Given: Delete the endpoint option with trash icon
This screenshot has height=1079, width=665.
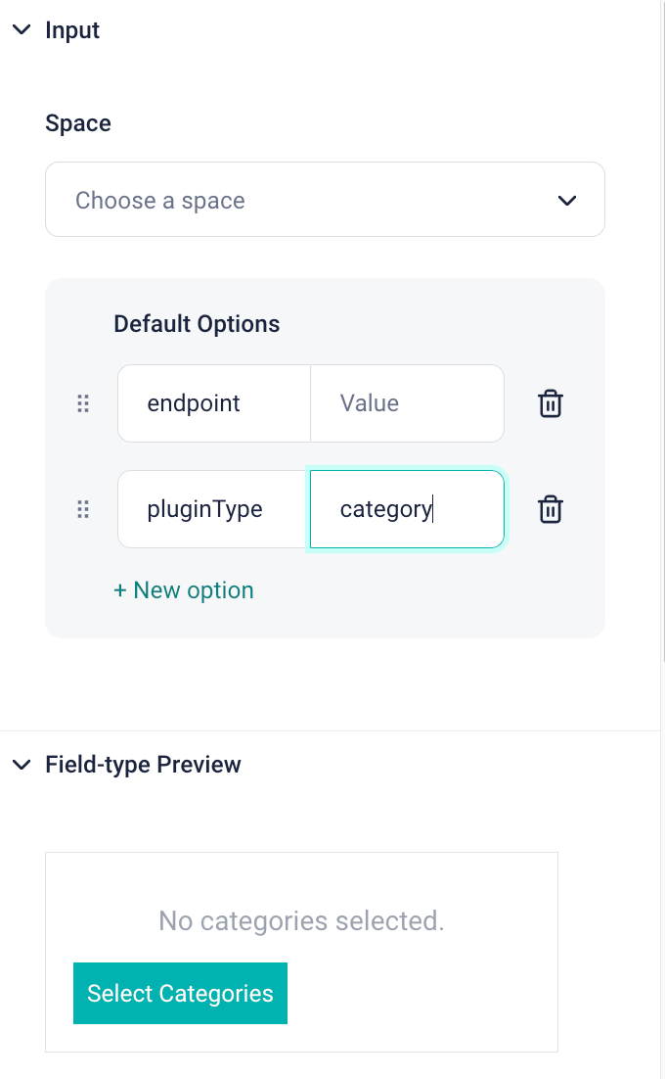Looking at the screenshot, I should click(x=551, y=403).
